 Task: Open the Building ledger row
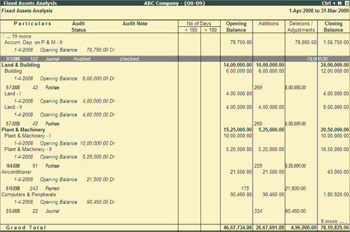click(175, 71)
